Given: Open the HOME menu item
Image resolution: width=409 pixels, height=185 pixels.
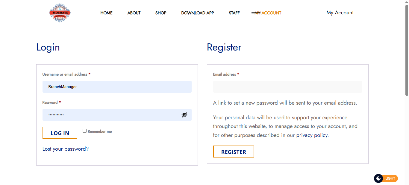Looking at the screenshot, I should point(106,13).
